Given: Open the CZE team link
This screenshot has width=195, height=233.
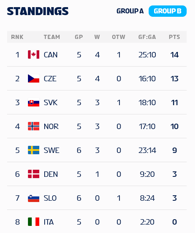Looking at the screenshot, I should (x=50, y=79).
